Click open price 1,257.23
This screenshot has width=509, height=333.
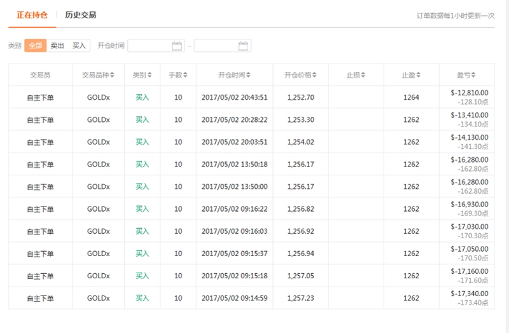coord(300,298)
